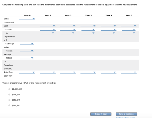The height and width of the screenshot is (118, 152).
Task: Open the EBIT Year 5 dropdown
Action: click(x=129, y=26)
